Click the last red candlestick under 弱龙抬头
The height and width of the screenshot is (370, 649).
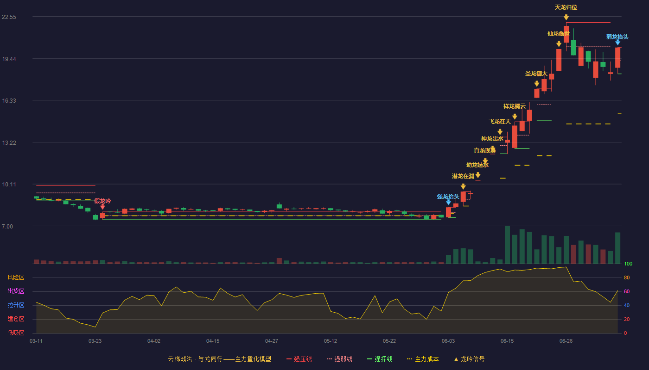point(617,58)
